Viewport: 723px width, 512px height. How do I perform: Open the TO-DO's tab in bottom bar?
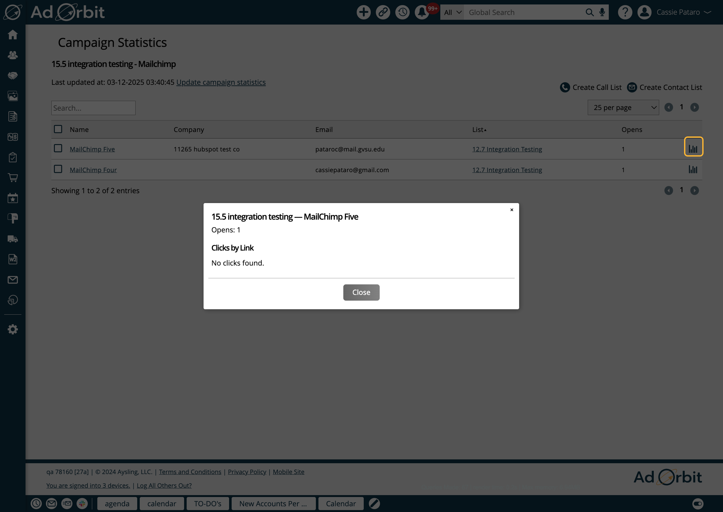[x=208, y=503]
